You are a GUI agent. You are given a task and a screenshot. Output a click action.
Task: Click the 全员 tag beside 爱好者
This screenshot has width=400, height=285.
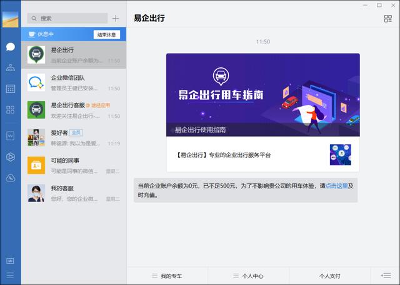76,133
